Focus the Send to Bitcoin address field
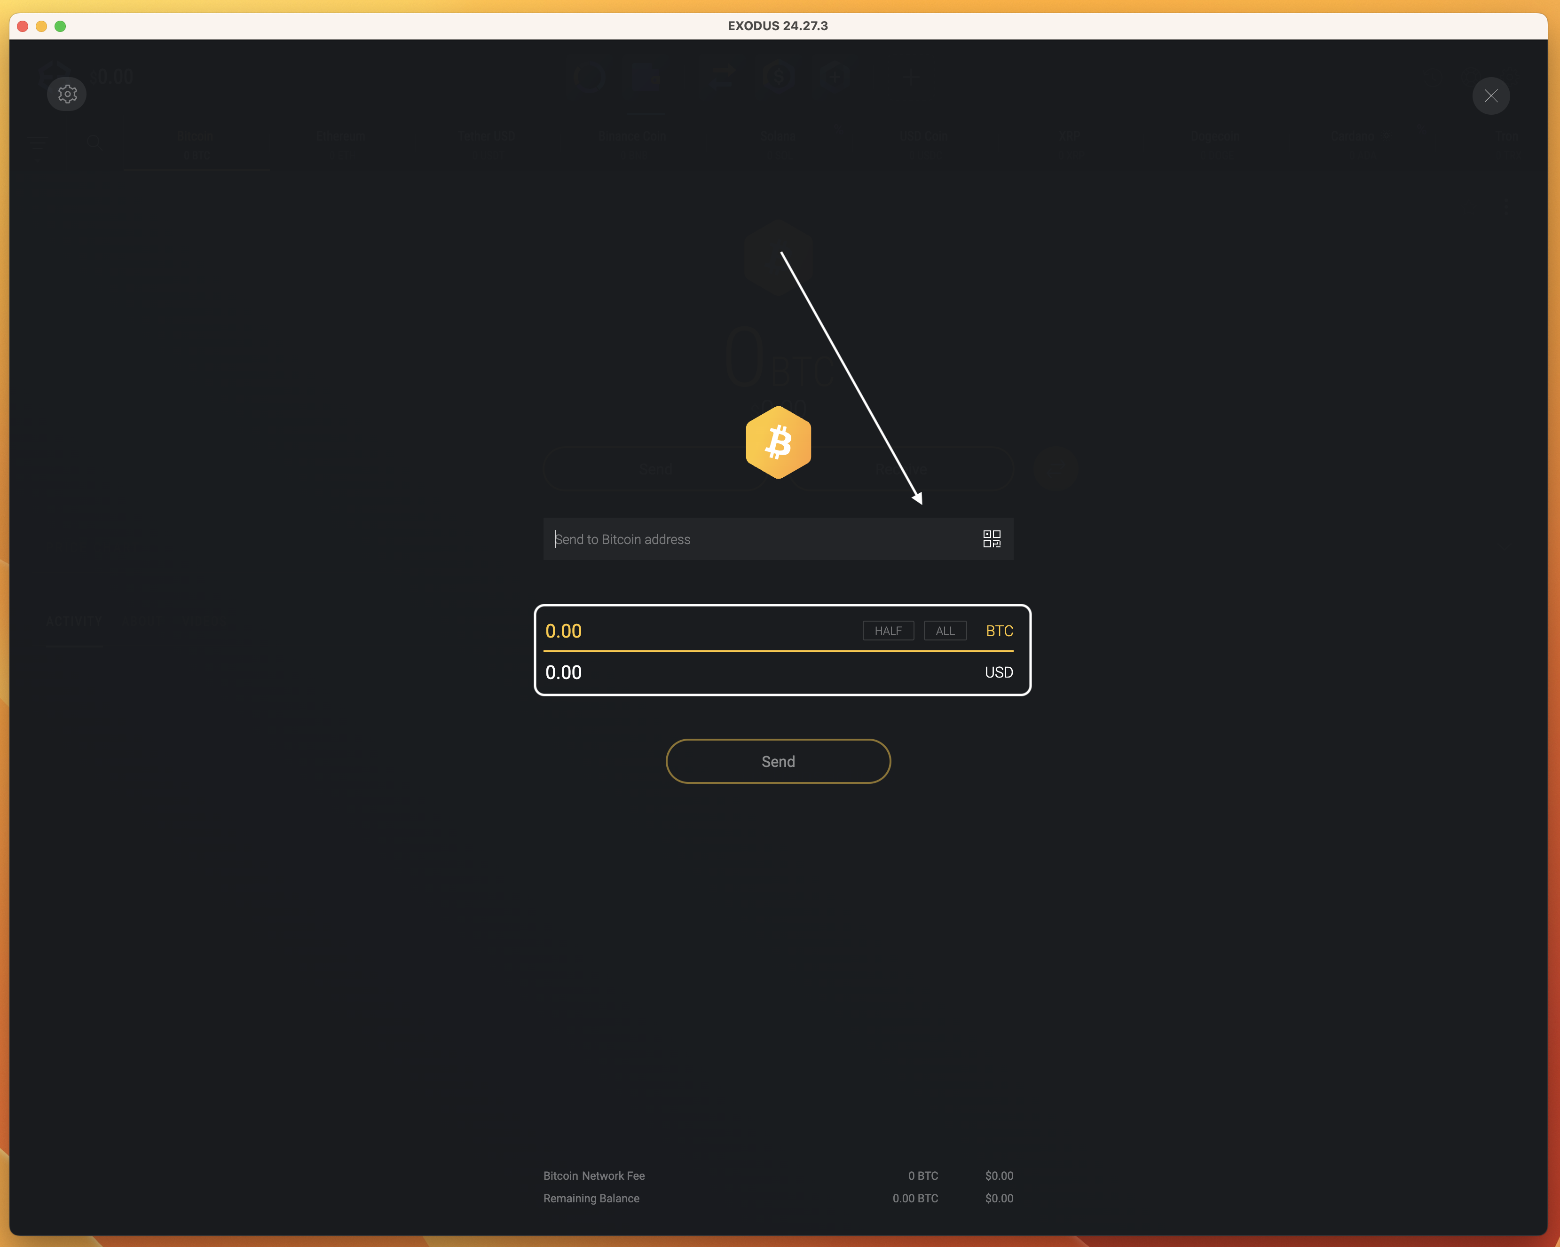This screenshot has width=1560, height=1247. click(x=778, y=538)
